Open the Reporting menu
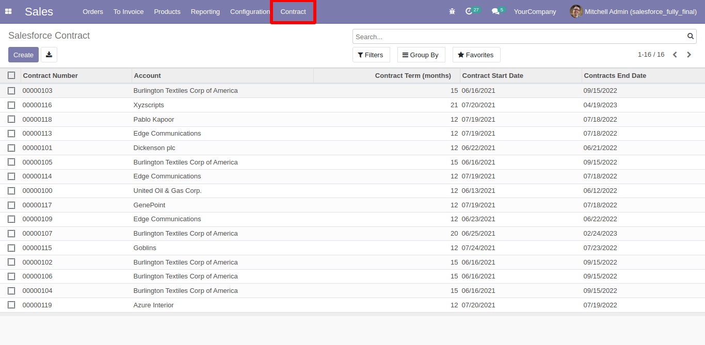 point(205,11)
